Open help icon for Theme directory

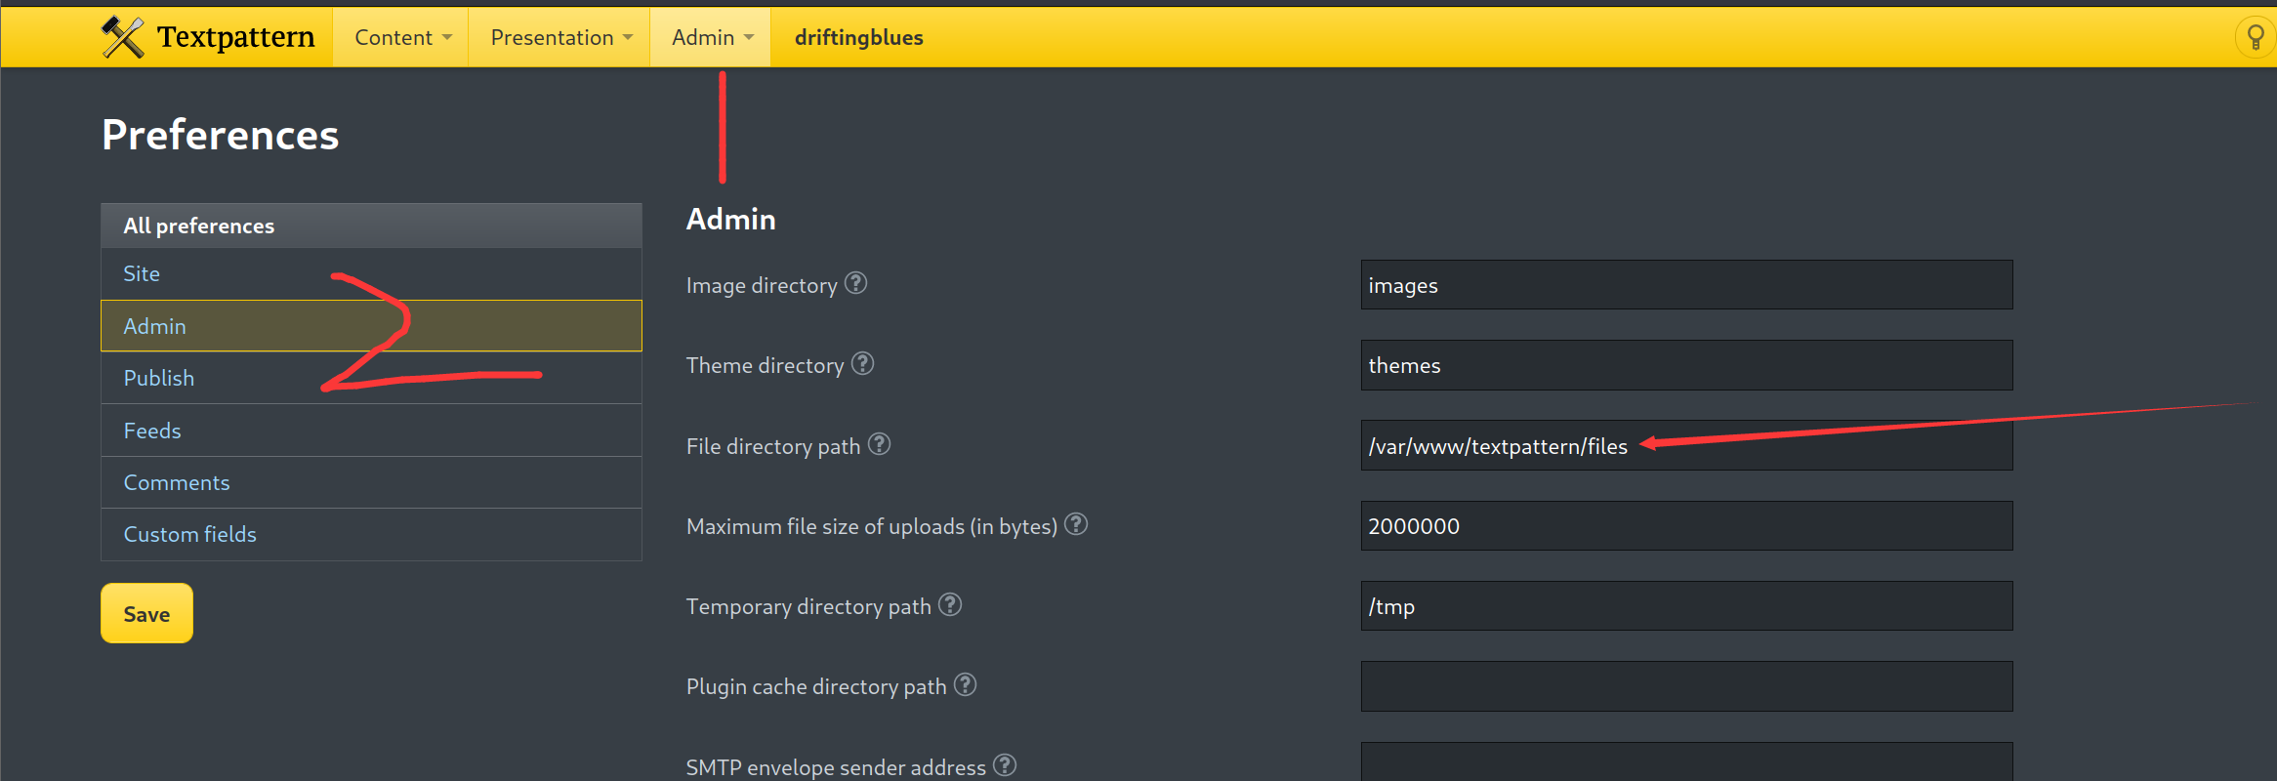(x=863, y=364)
